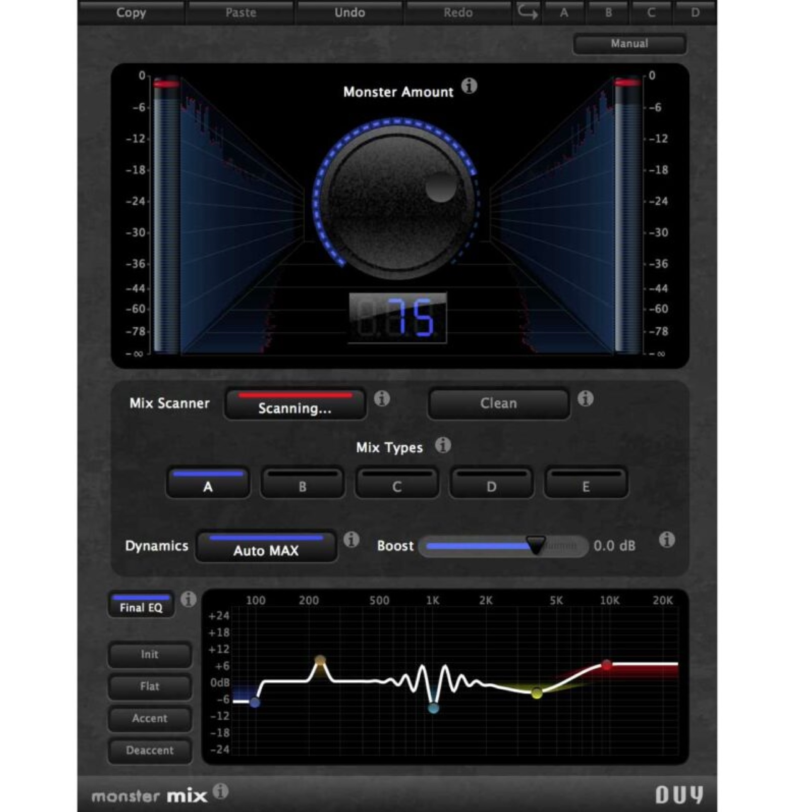Click Redo in top bar
This screenshot has height=812, width=812.
pyautogui.click(x=458, y=12)
